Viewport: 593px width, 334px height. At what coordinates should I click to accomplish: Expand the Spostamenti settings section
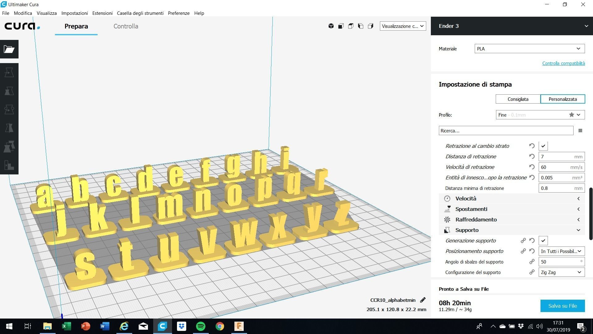tap(512, 209)
